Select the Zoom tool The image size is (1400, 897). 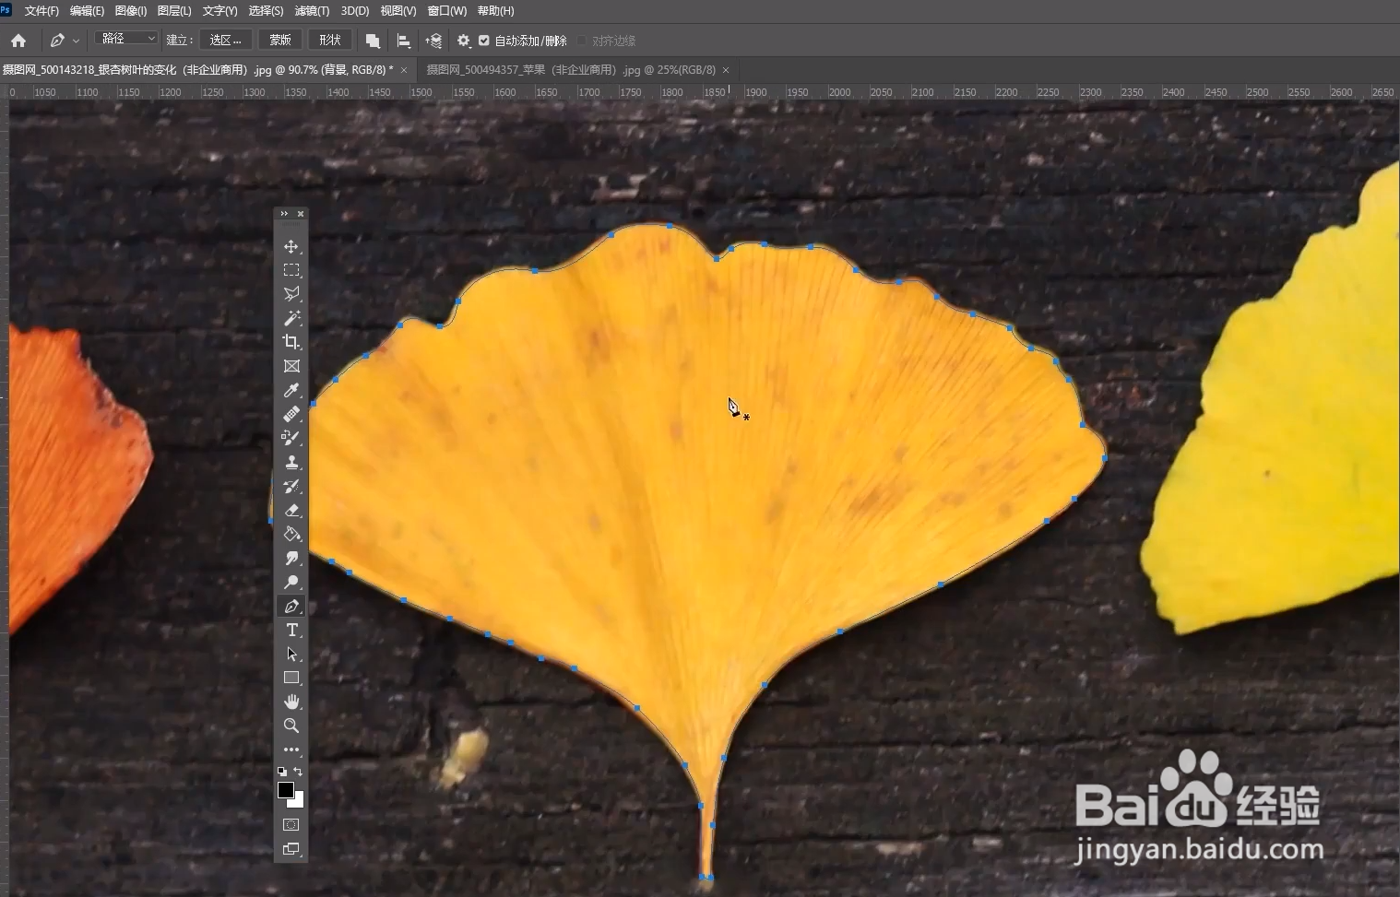click(291, 726)
